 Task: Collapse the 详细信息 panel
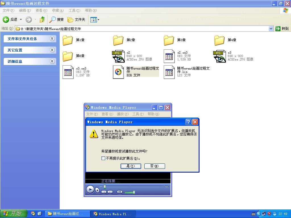click(52, 61)
